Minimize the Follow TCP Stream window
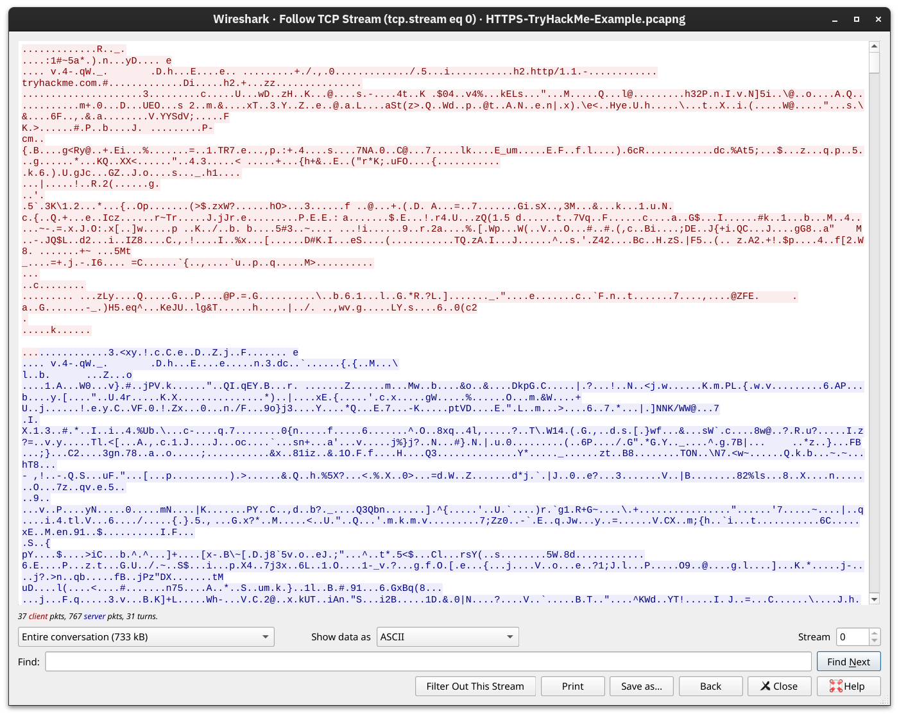 [835, 19]
